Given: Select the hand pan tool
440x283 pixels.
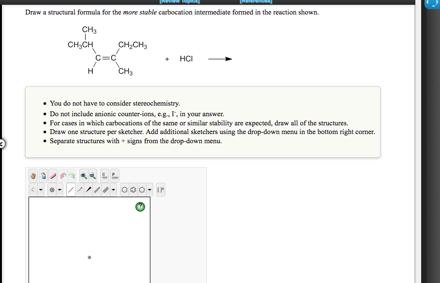Looking at the screenshot, I should 33,175.
